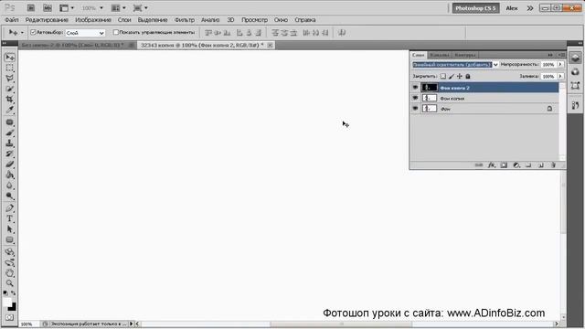Create a new layer group

tap(528, 164)
